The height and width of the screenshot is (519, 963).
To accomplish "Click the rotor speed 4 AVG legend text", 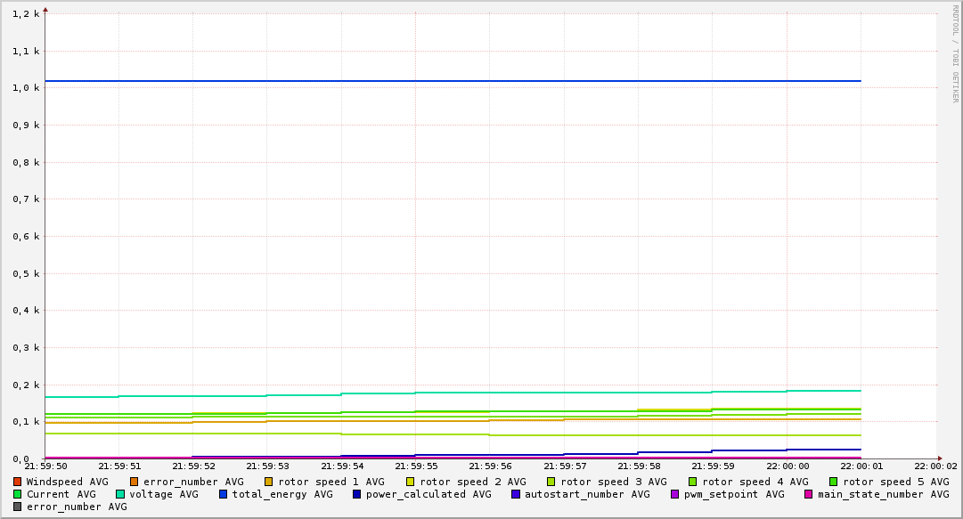I will pyautogui.click(x=755, y=482).
